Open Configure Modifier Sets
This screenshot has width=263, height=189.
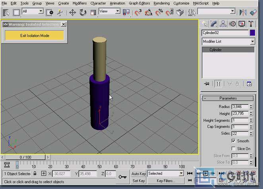coord(249,84)
